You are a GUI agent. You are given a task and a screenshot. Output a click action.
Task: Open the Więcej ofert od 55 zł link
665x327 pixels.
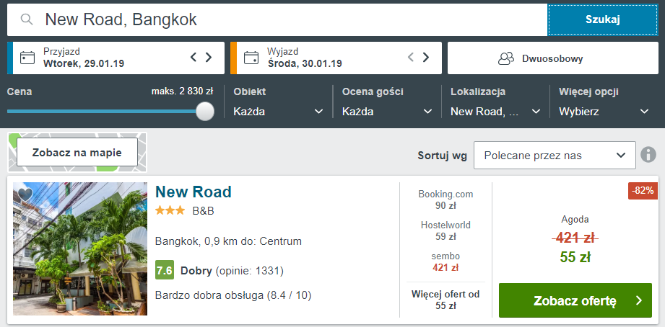(445, 300)
